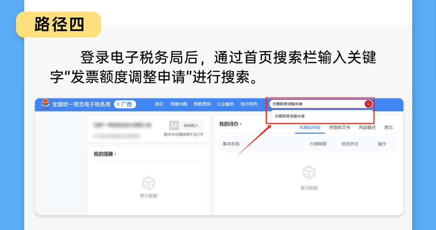Choose the 发票额度调整申请 search suggestion
Viewport: 436px width, 230px height.
(x=322, y=116)
